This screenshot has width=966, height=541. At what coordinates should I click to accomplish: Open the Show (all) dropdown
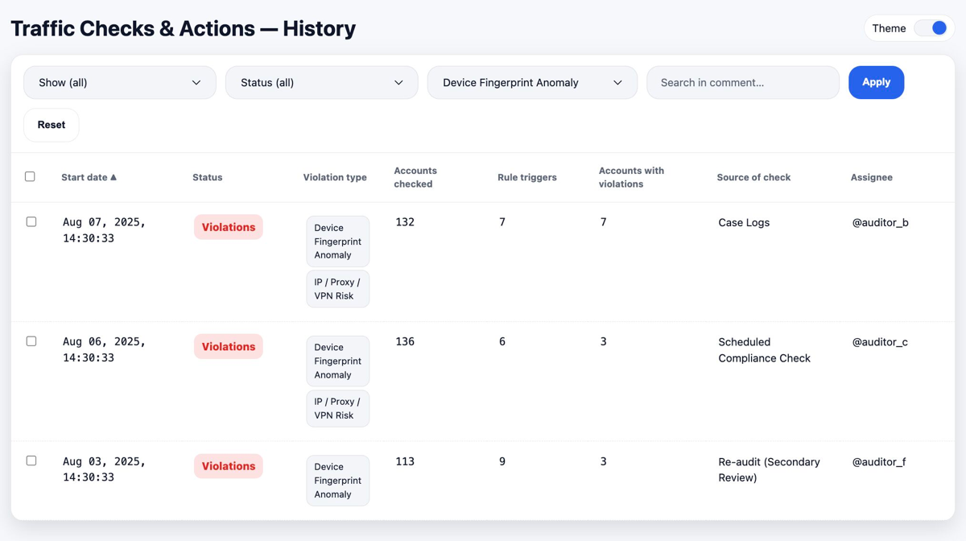pos(120,83)
